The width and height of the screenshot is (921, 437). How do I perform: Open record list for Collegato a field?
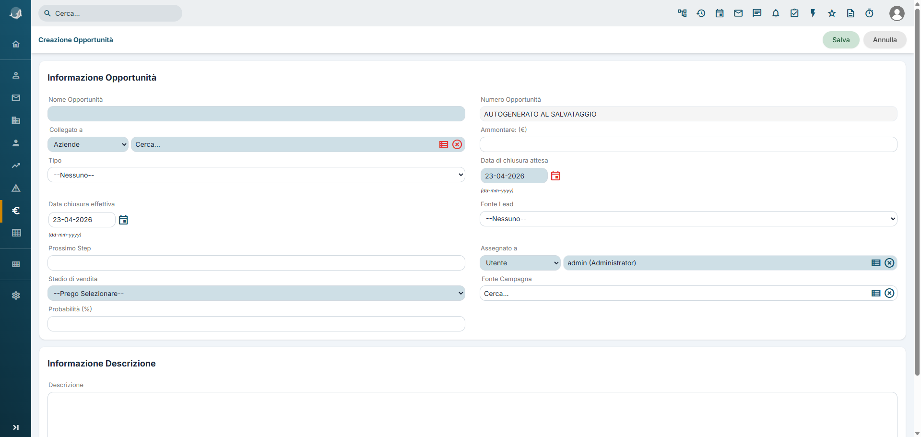(x=444, y=144)
